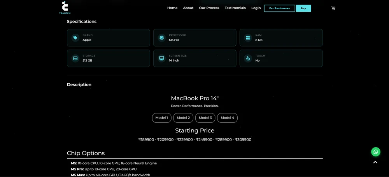This screenshot has width=389, height=177.
Task: Click the Screen Size monitor icon
Action: click(162, 58)
